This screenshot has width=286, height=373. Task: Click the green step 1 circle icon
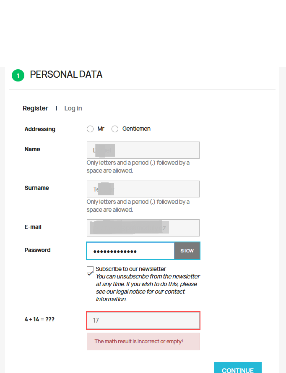(x=18, y=76)
